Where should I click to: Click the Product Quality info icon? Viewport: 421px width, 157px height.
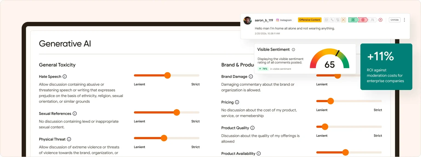[252, 128]
